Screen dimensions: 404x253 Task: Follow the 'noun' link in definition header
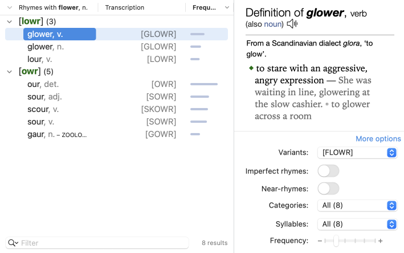273,24
